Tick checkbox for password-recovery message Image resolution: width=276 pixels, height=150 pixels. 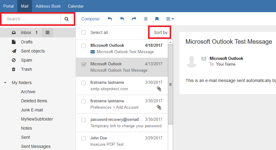83,120
